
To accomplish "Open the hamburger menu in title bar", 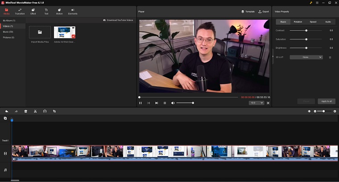I will [317, 3].
